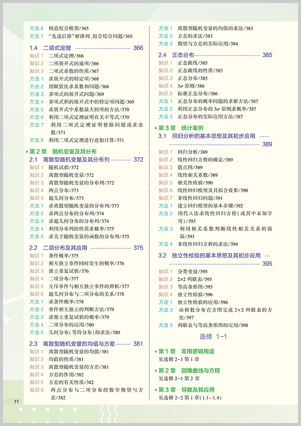Select "求超几何分布的分布列/374"
The width and height of the screenshot is (301, 426).
pos(79,221)
